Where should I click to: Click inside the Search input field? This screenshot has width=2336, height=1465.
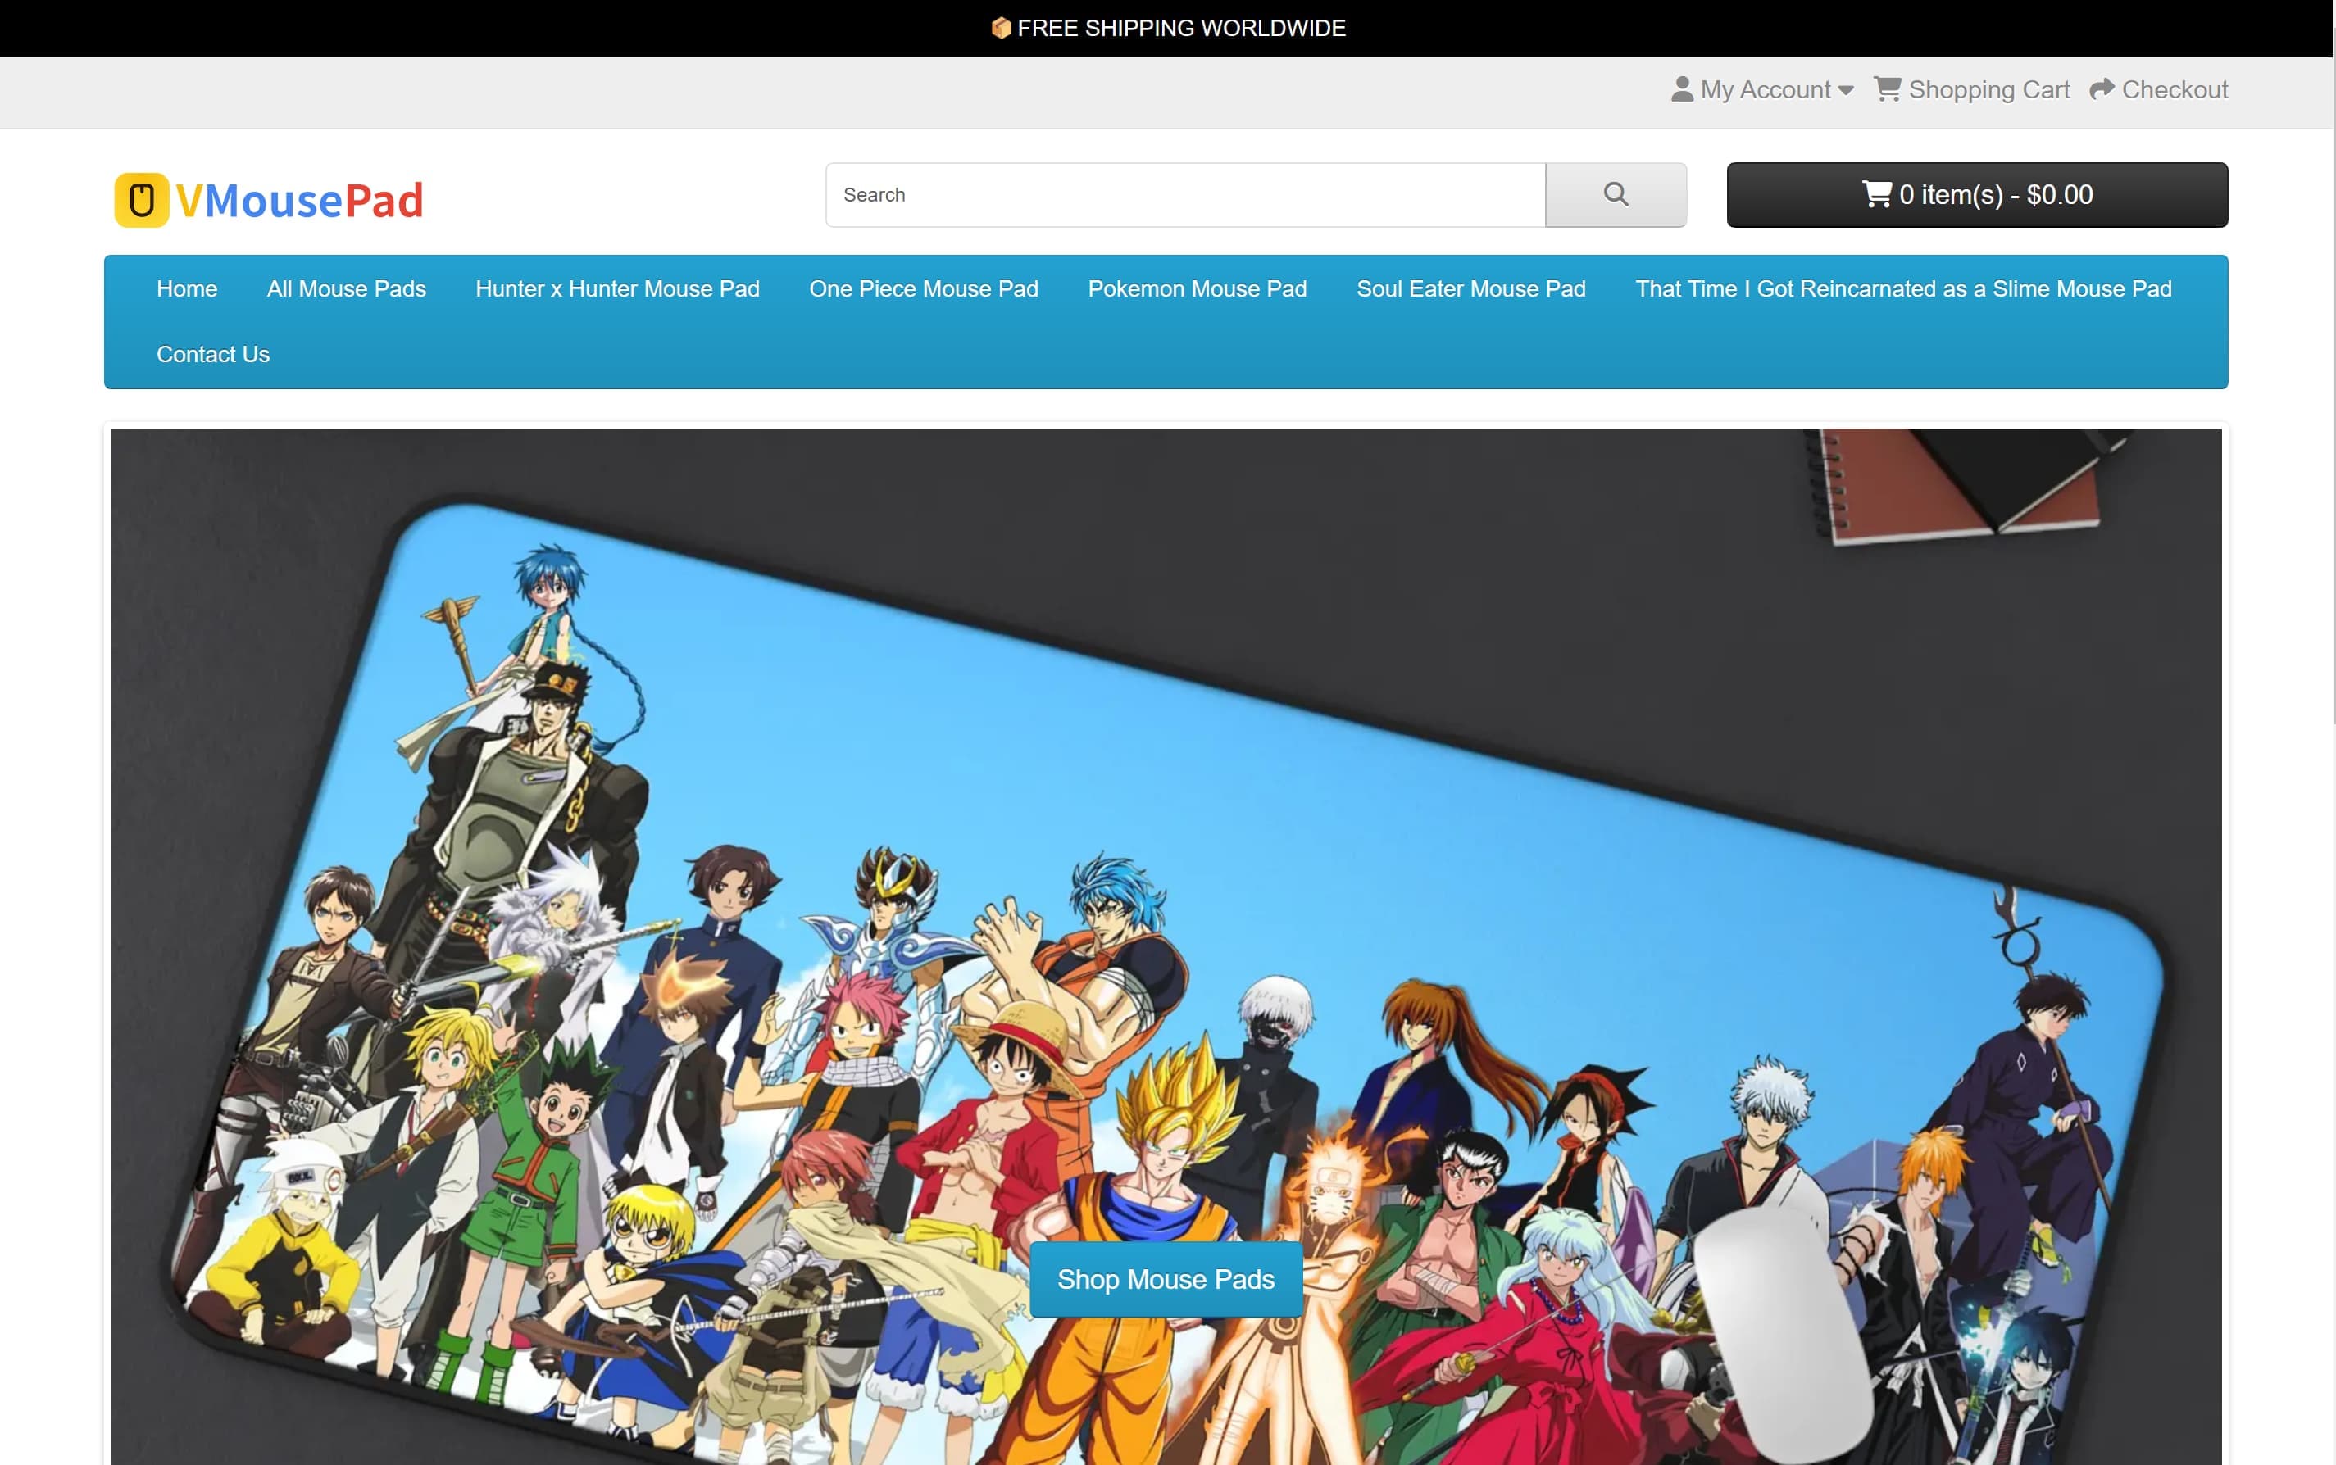click(1184, 195)
